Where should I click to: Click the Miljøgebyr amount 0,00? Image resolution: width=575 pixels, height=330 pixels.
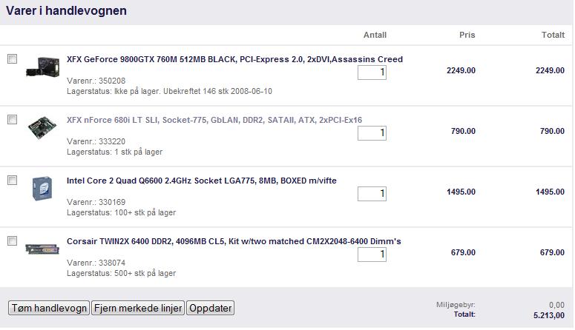click(x=556, y=305)
